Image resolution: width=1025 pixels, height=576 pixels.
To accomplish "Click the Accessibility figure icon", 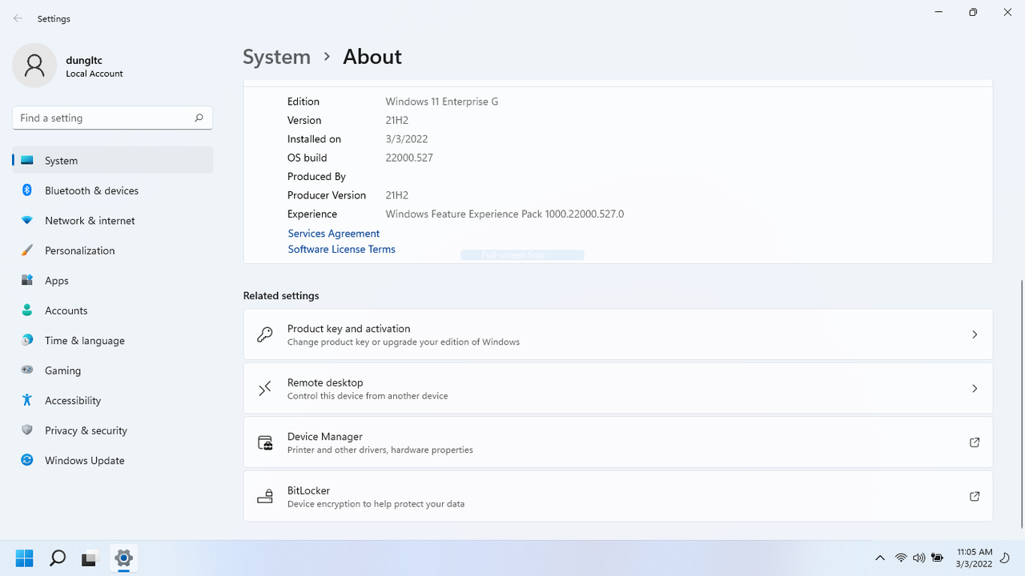I will [x=26, y=400].
